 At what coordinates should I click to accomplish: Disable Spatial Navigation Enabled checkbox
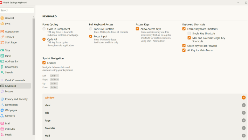pyautogui.click(x=44, y=63)
